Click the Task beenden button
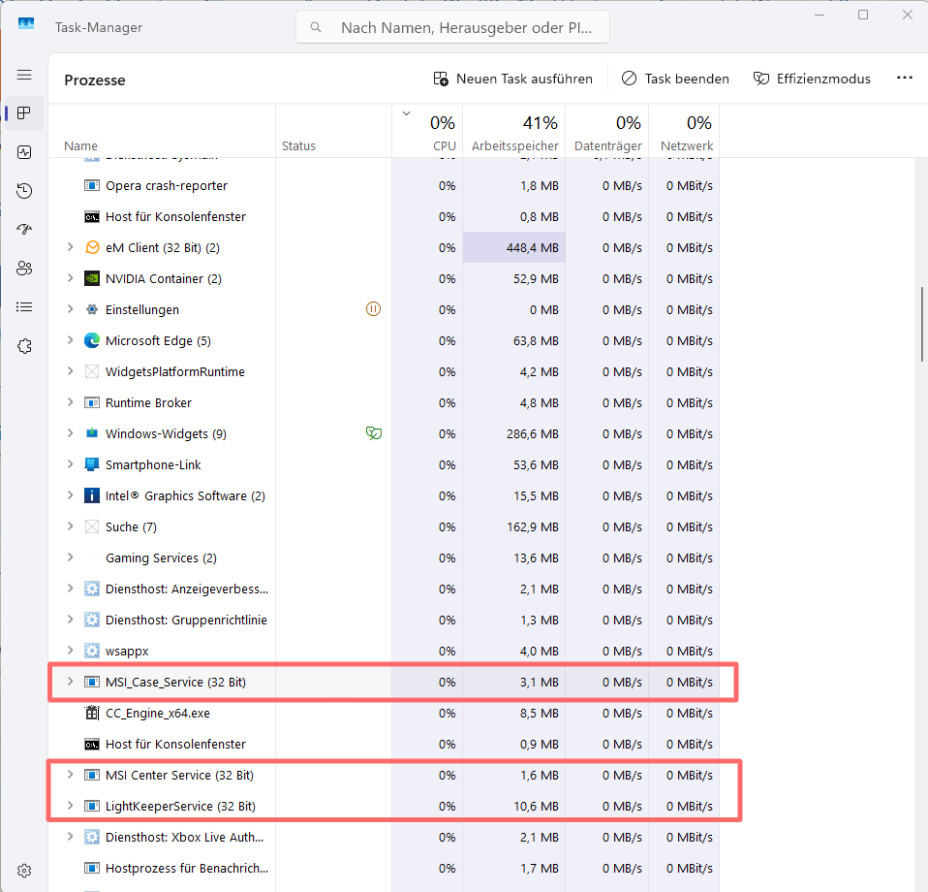 point(675,79)
